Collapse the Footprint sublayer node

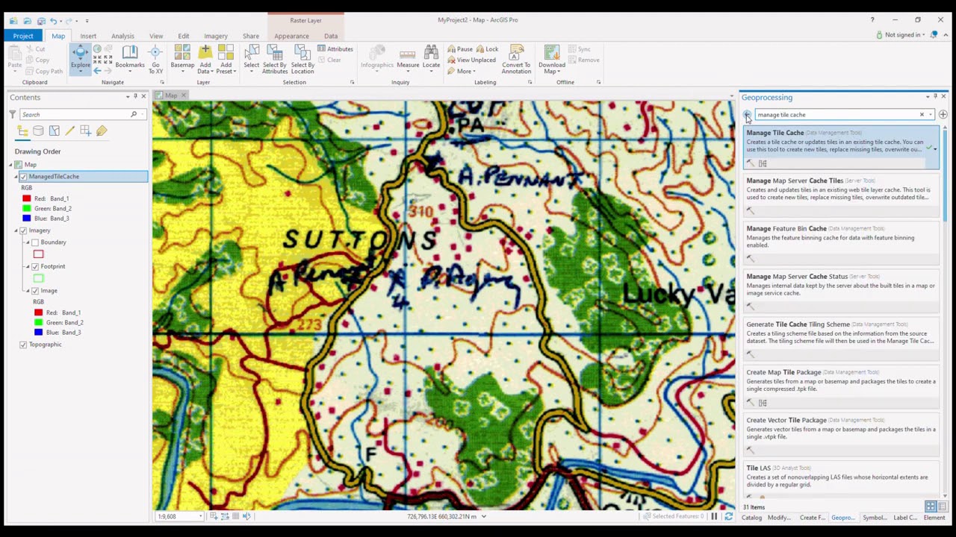28,266
